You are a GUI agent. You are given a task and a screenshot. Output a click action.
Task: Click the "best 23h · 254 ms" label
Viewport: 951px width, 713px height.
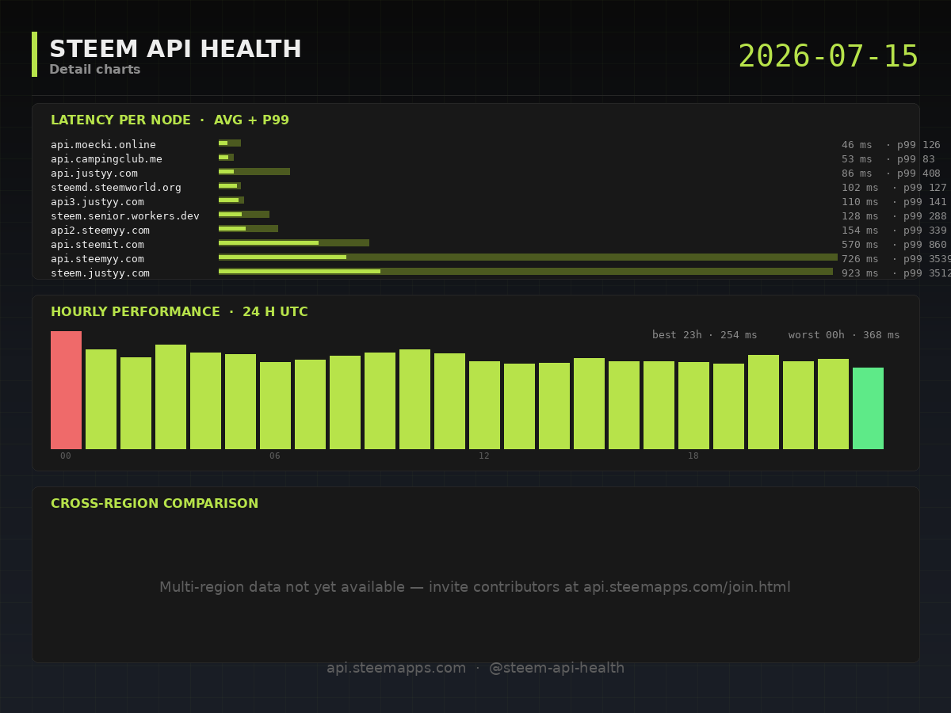705,335
